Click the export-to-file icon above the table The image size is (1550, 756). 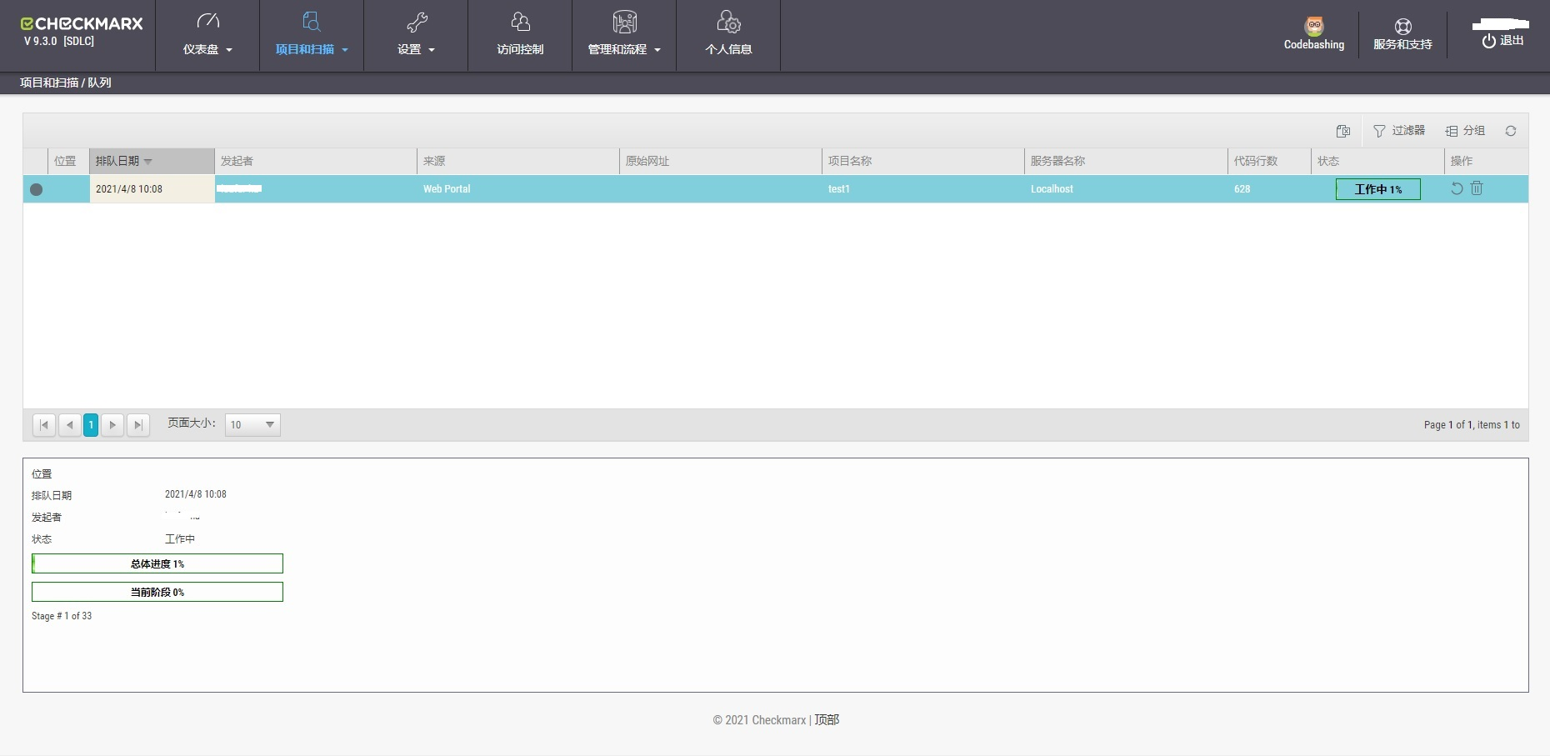tap(1343, 131)
